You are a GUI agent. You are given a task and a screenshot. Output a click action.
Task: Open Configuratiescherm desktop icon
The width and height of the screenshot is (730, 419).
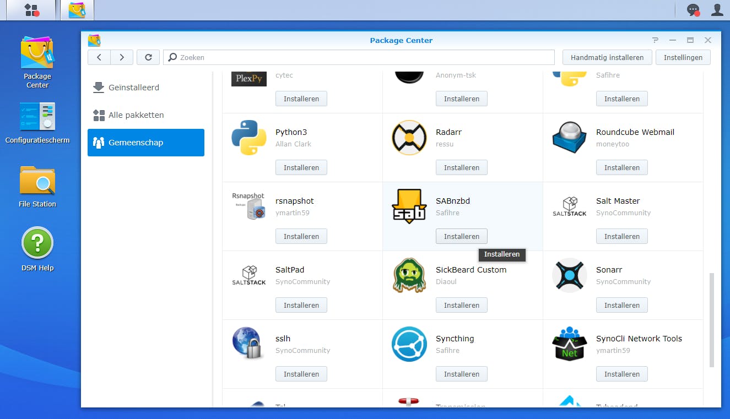37,122
